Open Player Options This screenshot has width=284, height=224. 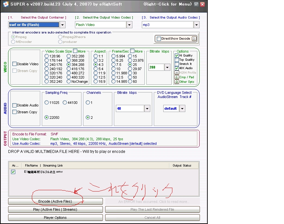click(56, 218)
